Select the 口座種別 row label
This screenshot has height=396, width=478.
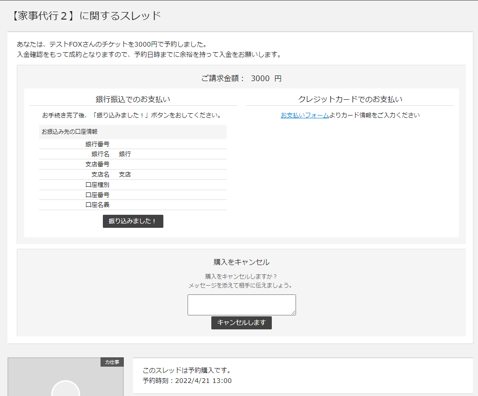point(97,185)
